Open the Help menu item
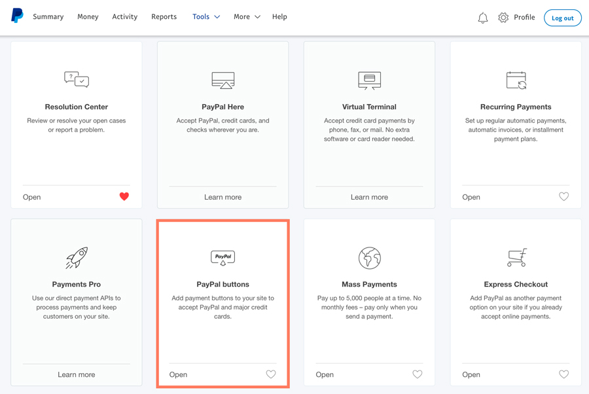This screenshot has width=589, height=394. pyautogui.click(x=279, y=16)
